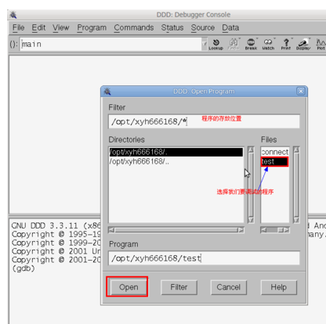Click the Lookup toolbar icon
Image resolution: width=326 pixels, height=324 pixels.
(x=216, y=44)
